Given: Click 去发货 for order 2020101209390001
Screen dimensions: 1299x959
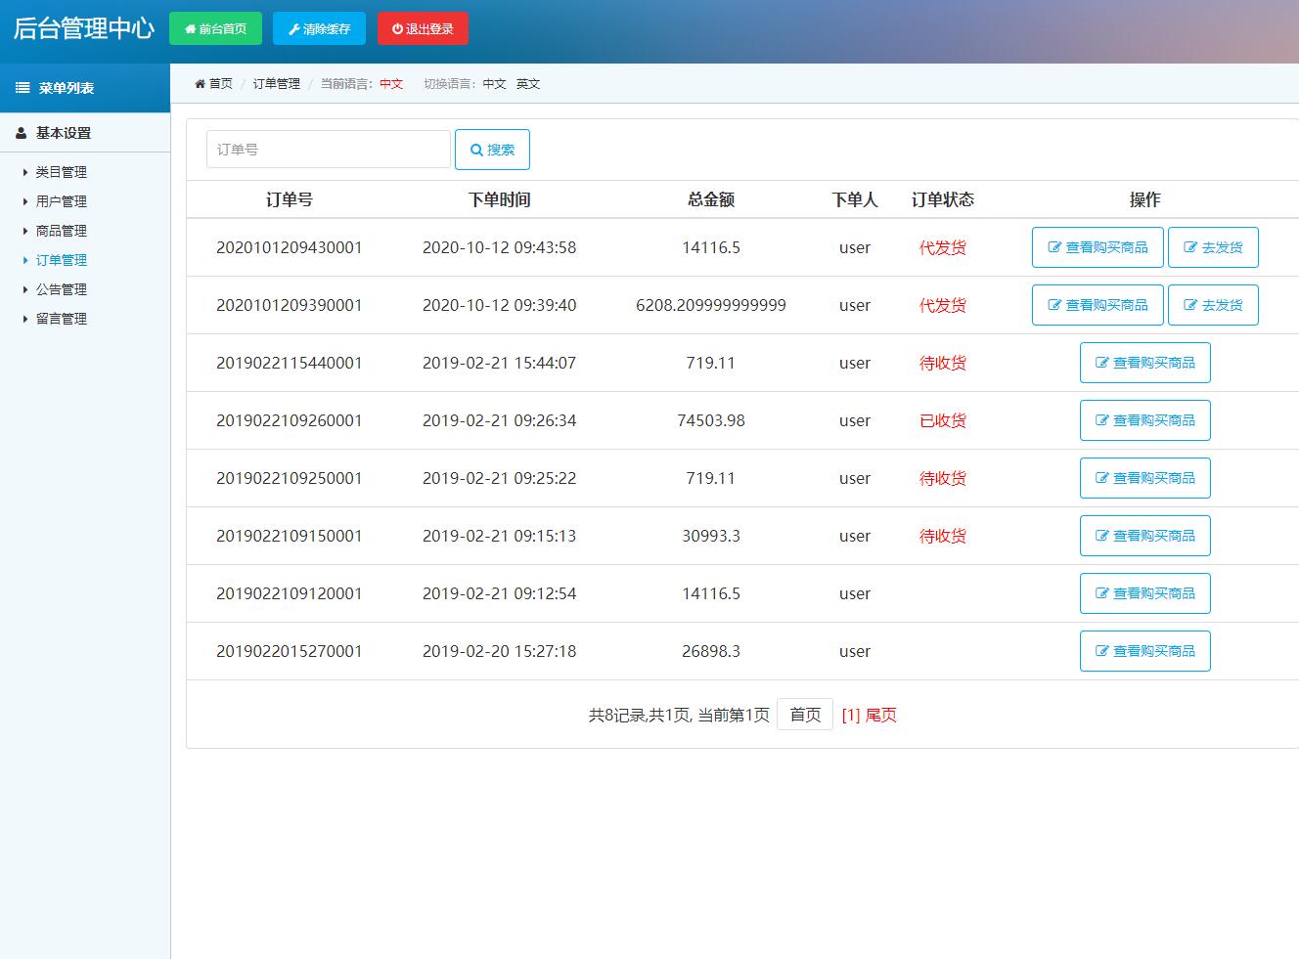Looking at the screenshot, I should point(1213,305).
